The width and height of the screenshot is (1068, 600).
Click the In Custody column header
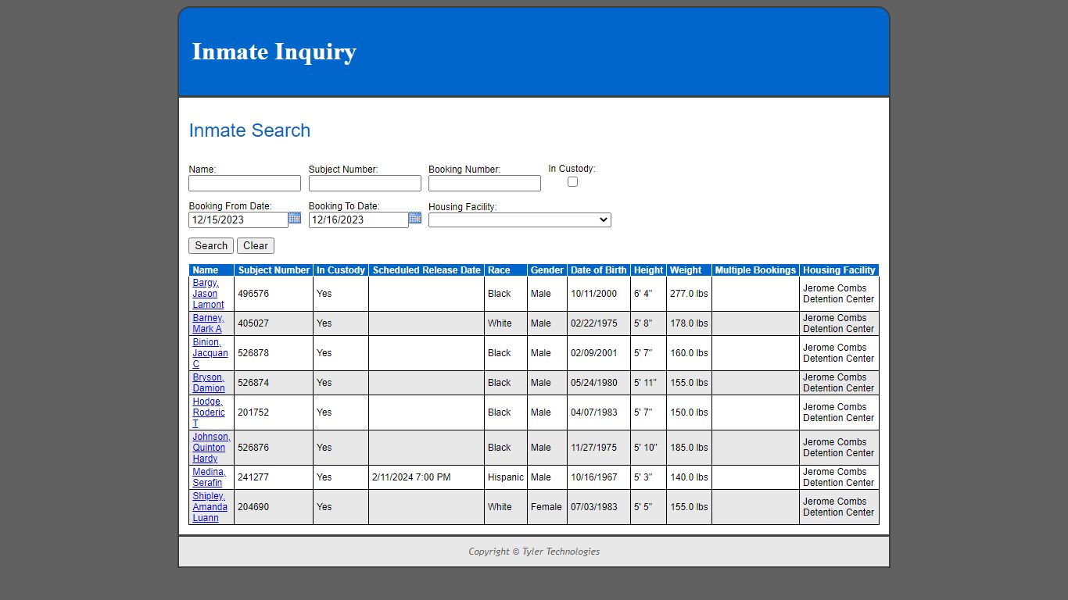pyautogui.click(x=341, y=270)
